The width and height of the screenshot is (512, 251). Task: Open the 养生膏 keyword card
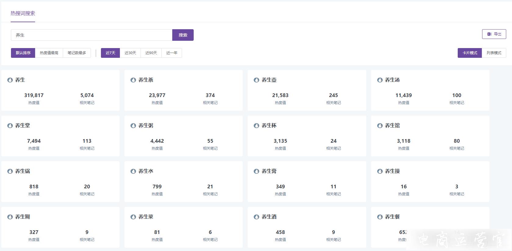point(307,182)
